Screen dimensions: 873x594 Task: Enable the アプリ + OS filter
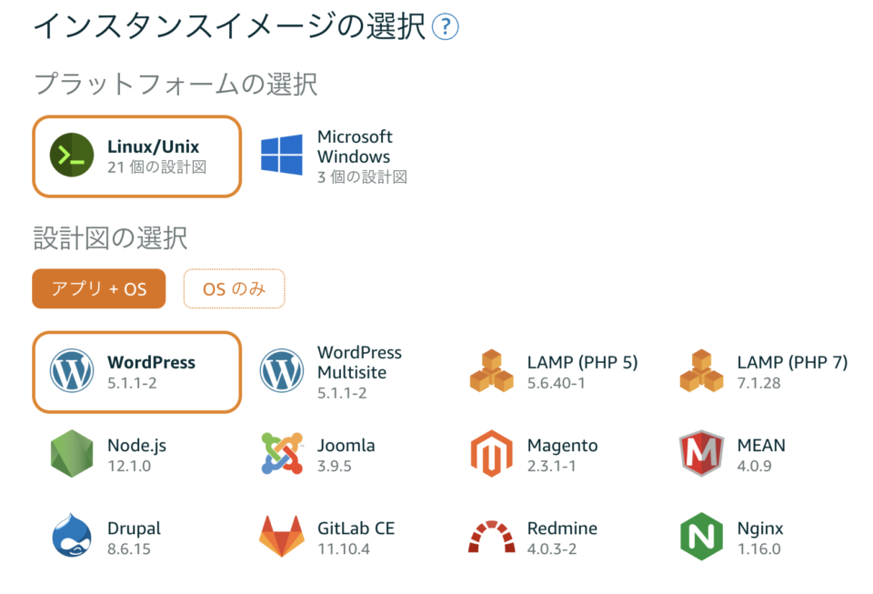(x=98, y=287)
